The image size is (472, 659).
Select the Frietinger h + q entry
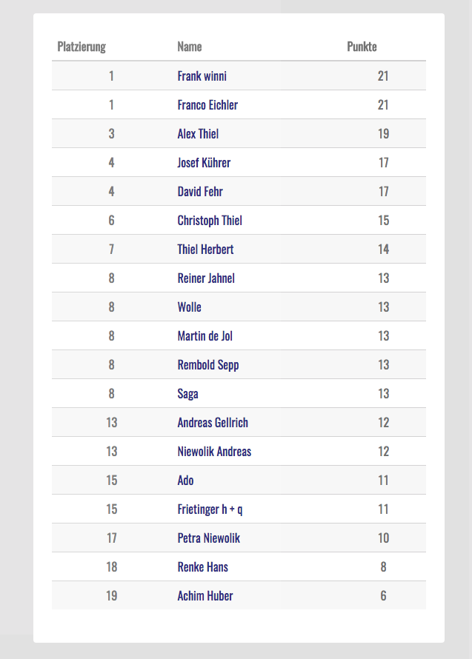coord(210,509)
